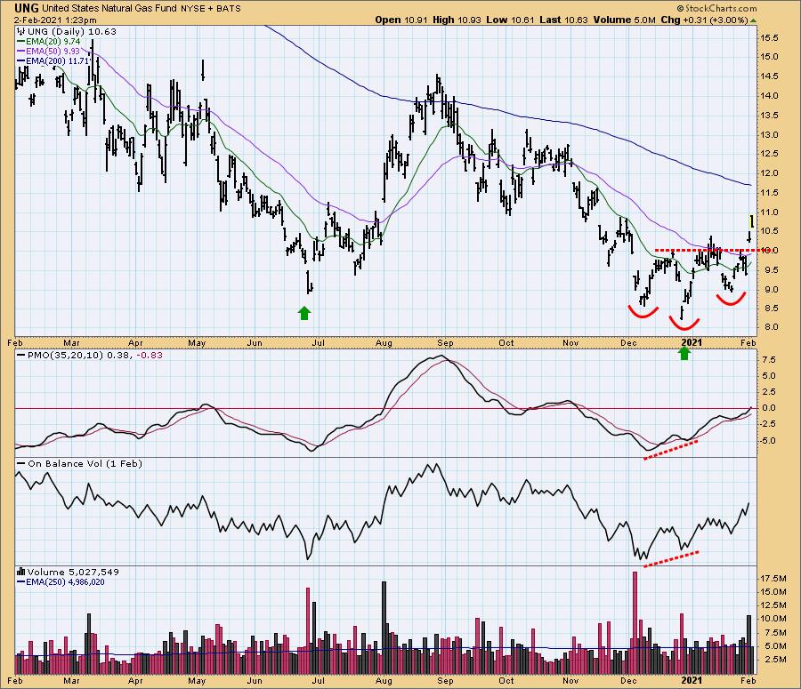Click the High 10.93 value

(x=457, y=20)
